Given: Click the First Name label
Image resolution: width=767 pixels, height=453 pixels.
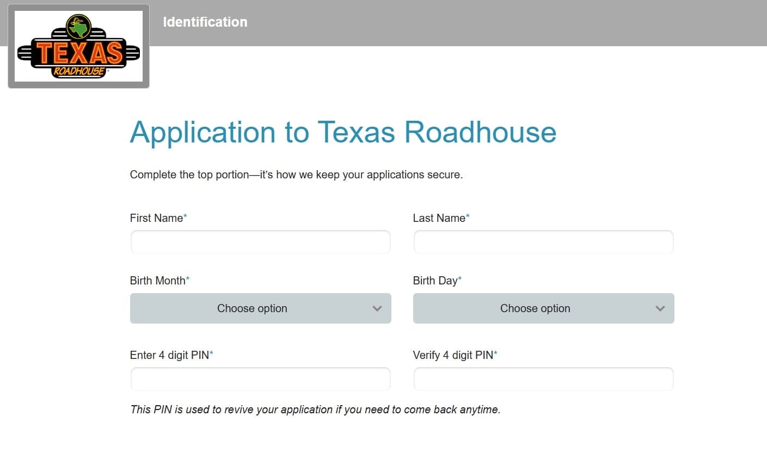Looking at the screenshot, I should coord(158,218).
